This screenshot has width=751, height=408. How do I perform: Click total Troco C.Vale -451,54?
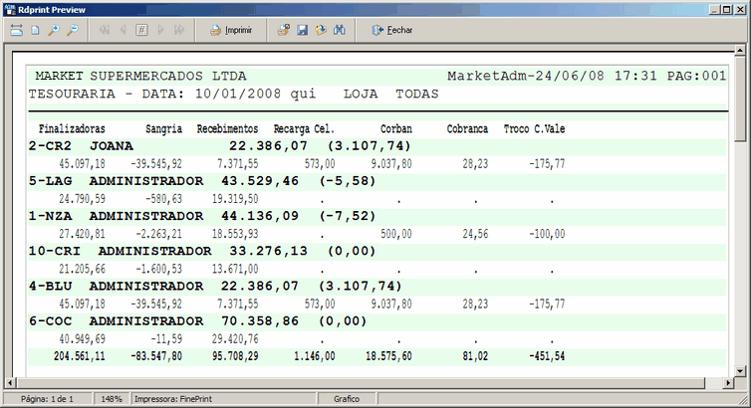[547, 356]
